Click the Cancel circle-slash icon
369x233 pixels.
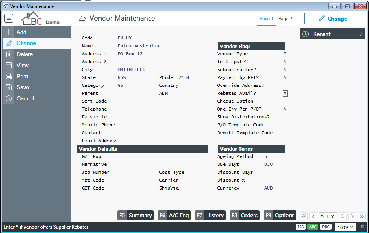(9, 98)
